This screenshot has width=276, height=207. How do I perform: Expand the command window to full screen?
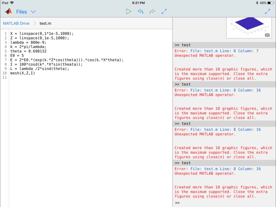click(x=267, y=11)
